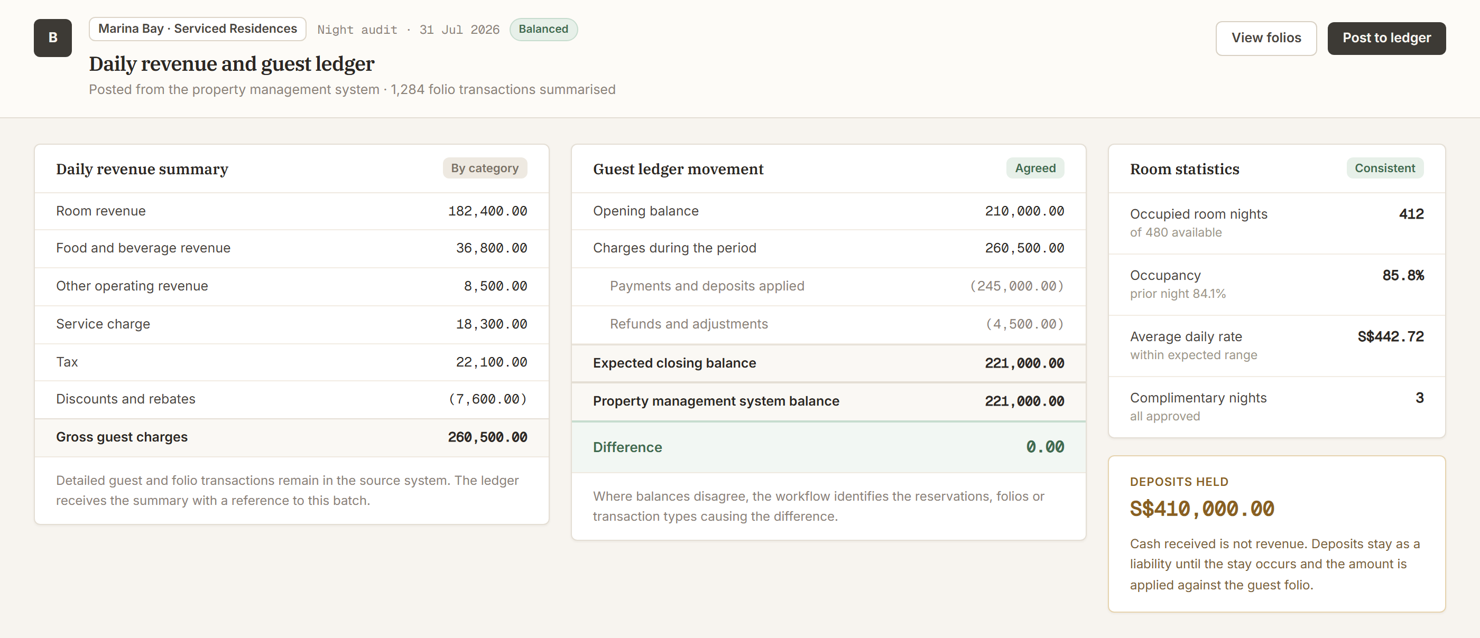Select Occupied room nights label

point(1198,213)
